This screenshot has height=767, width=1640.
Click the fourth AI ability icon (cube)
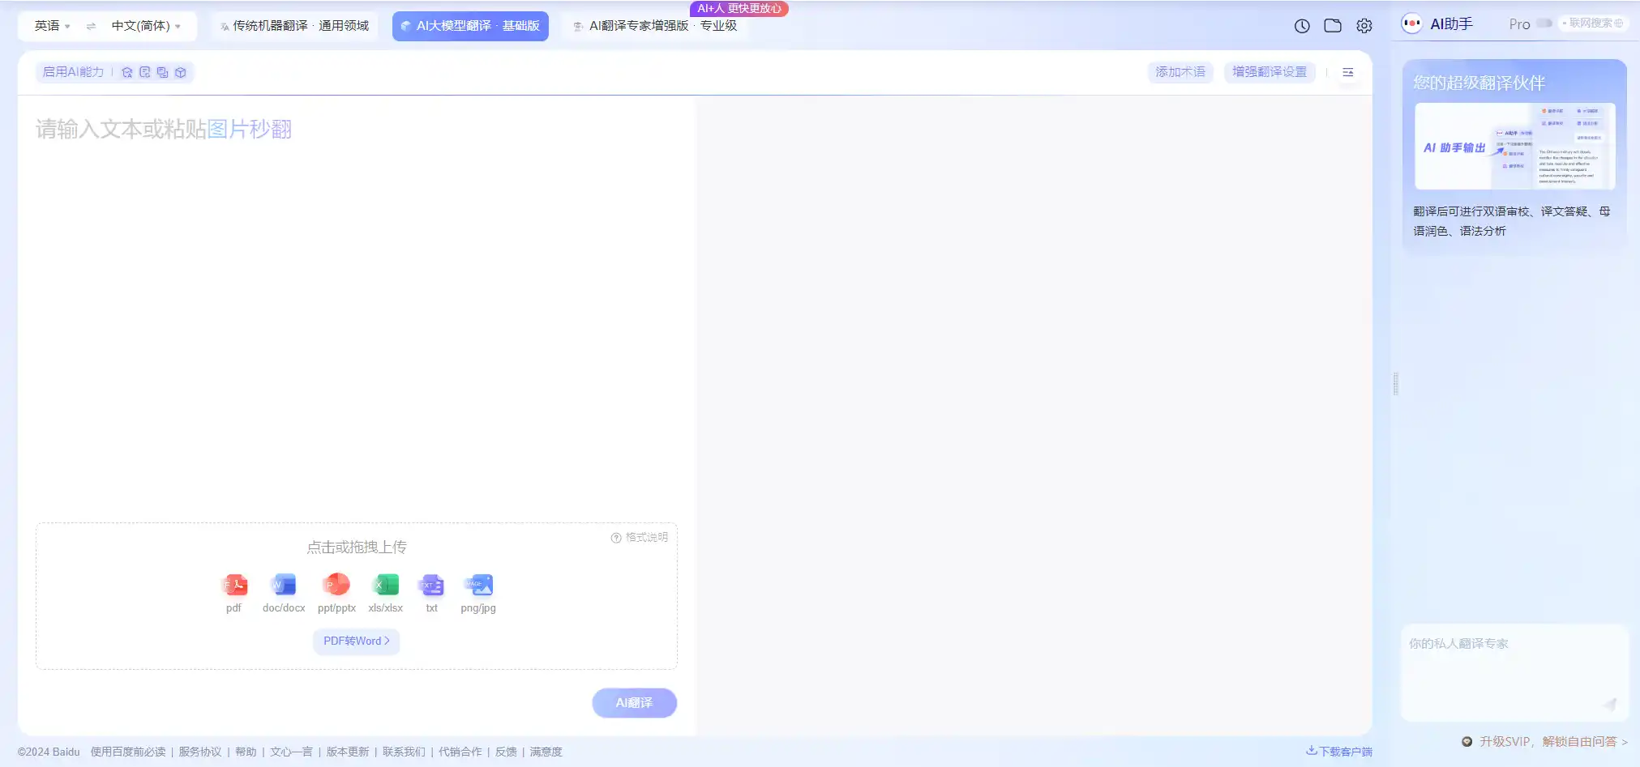point(181,72)
